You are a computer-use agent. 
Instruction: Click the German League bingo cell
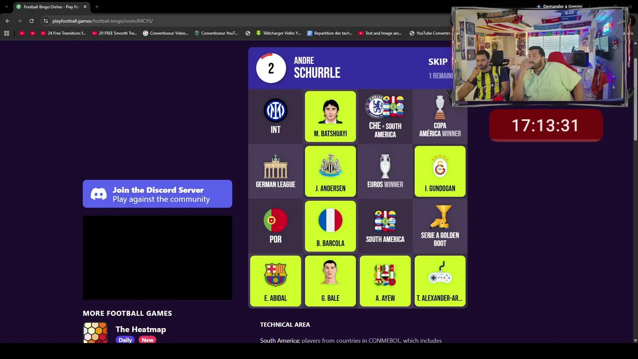276,172
